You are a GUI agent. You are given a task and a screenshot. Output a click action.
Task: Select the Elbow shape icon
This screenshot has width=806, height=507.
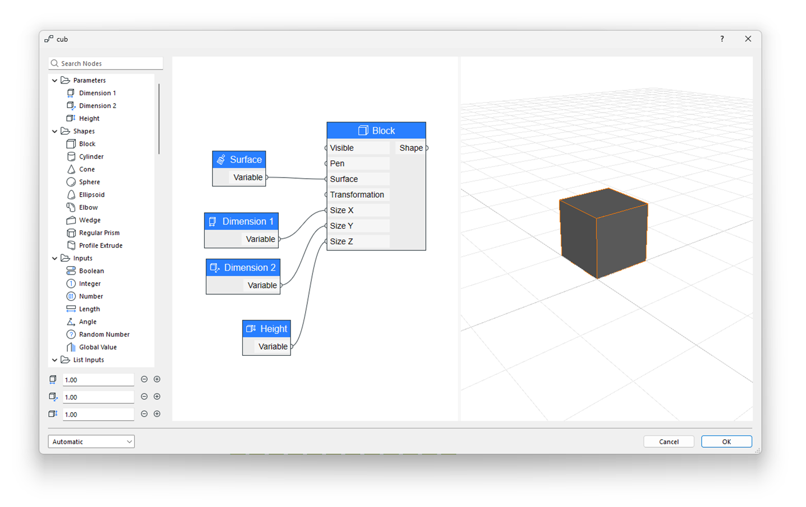(x=71, y=207)
